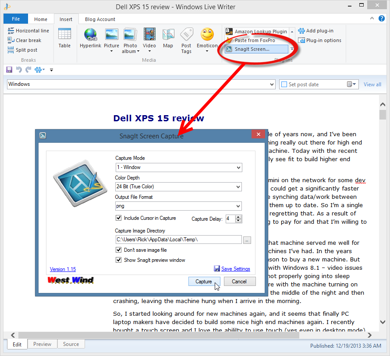Select the Insert ribbon tab
Viewport: 390px width, 356px height.
[66, 19]
